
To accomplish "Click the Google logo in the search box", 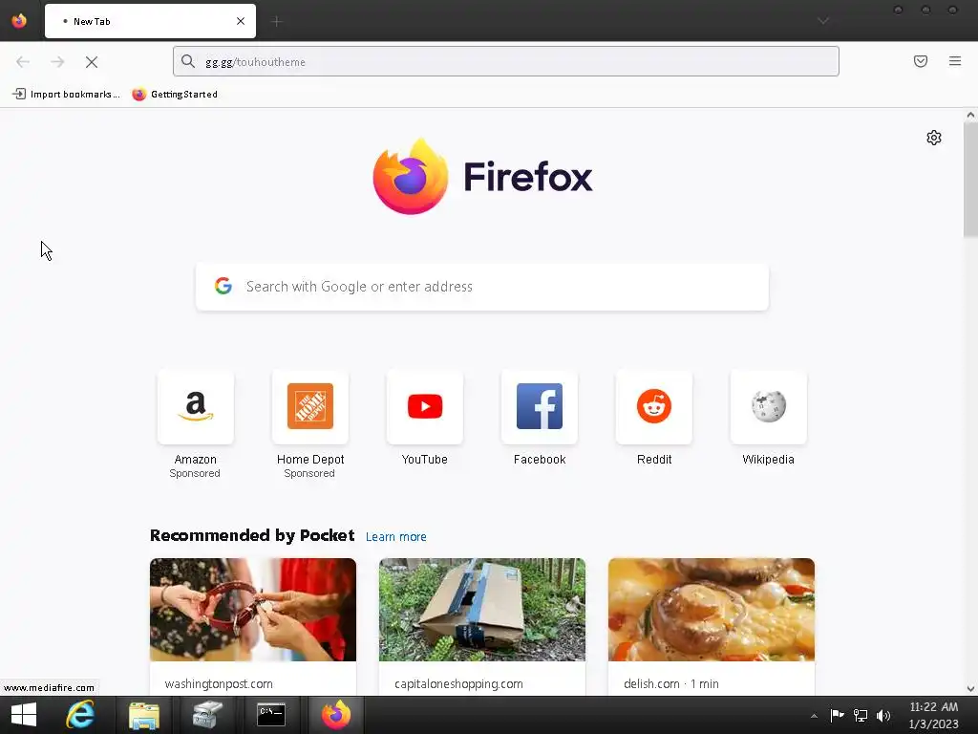I will tap(223, 286).
